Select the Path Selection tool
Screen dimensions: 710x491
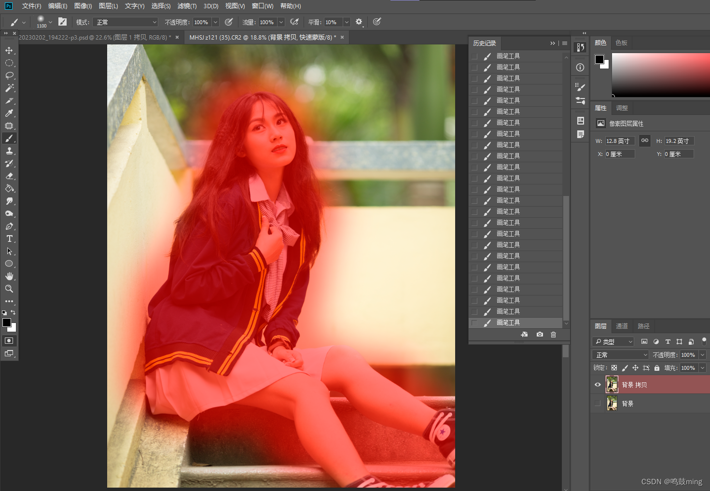point(9,251)
